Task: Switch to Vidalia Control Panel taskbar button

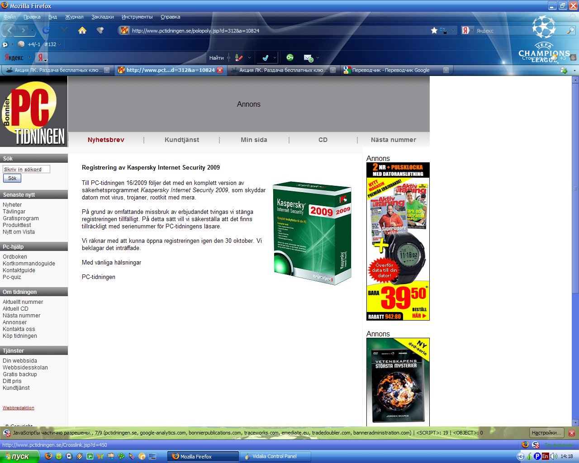Action: click(275, 456)
